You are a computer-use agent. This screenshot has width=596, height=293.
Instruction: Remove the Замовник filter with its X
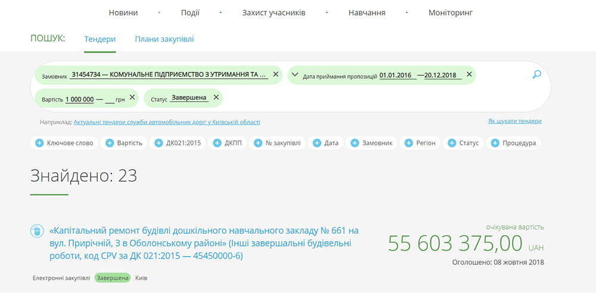click(276, 75)
